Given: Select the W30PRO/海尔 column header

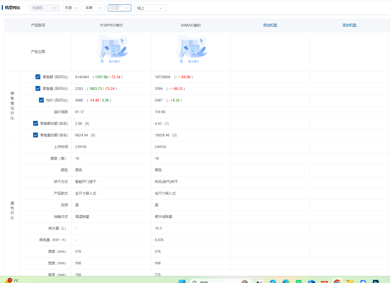Looking at the screenshot, I should pos(111,25).
